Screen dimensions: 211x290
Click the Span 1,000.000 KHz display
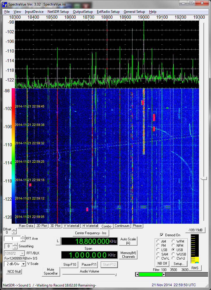point(89,255)
